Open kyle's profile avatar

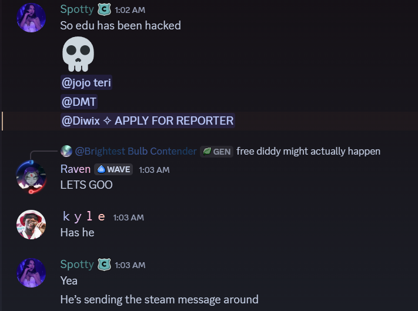[31, 225]
